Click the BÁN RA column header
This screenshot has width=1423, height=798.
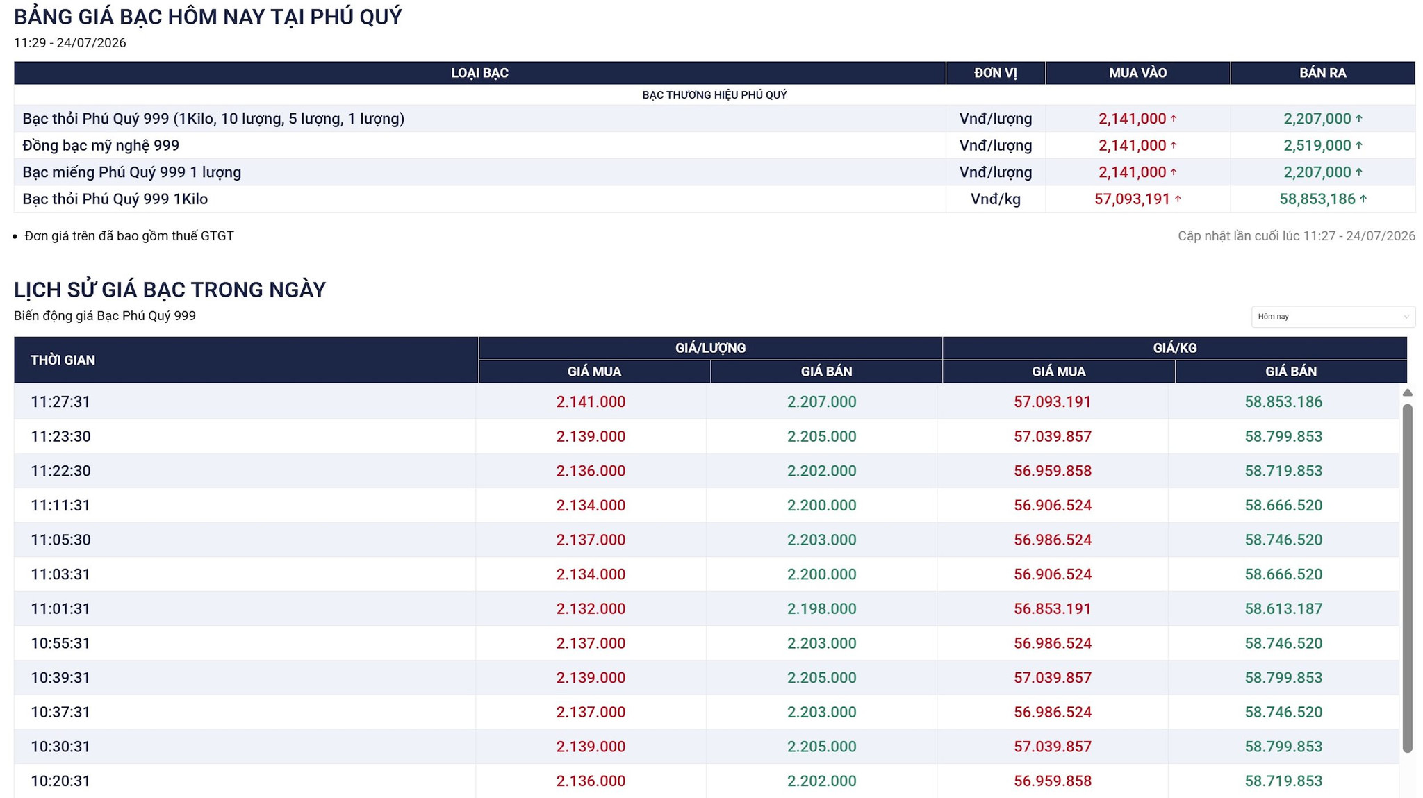1322,73
